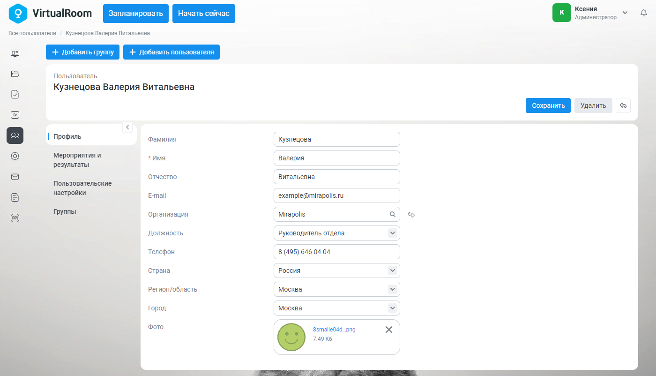Collapse the profile side menu panel

[127, 127]
